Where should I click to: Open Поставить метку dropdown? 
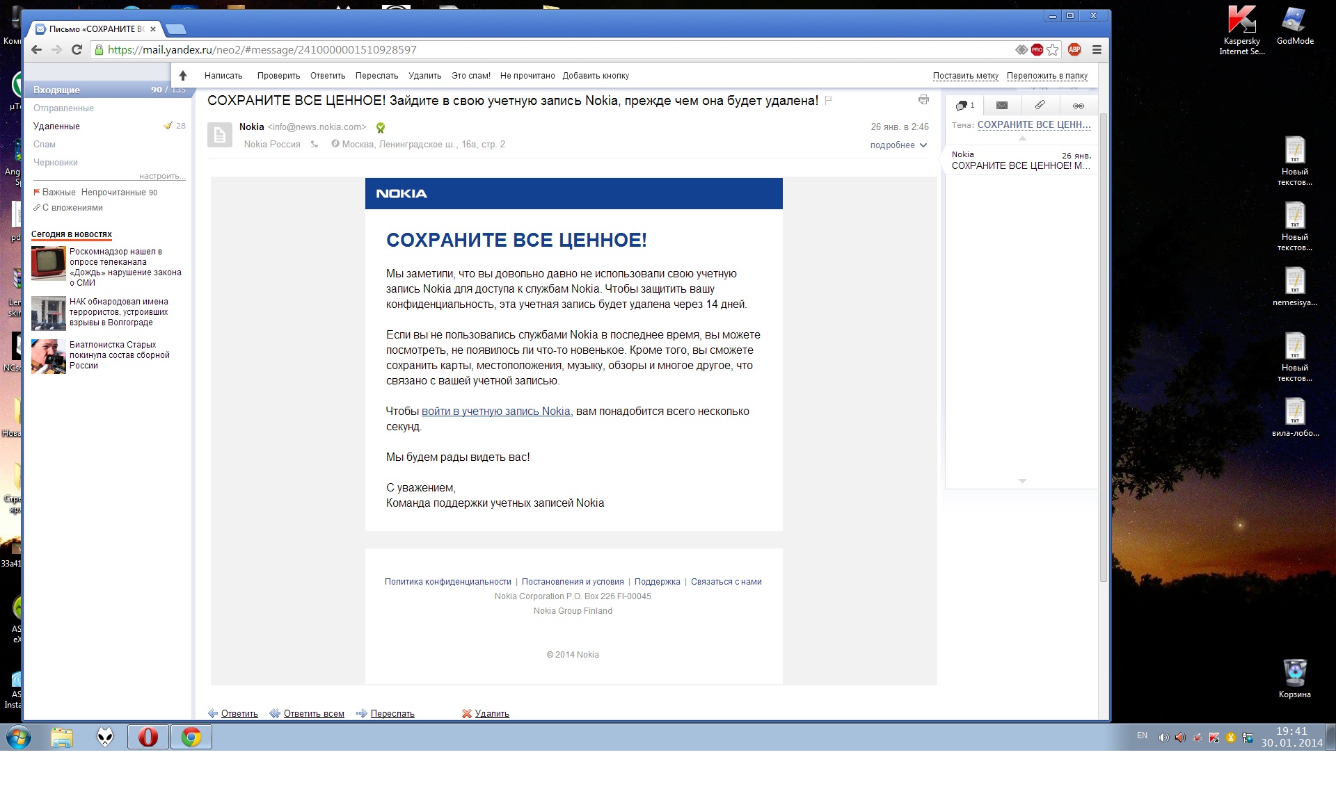click(x=965, y=76)
